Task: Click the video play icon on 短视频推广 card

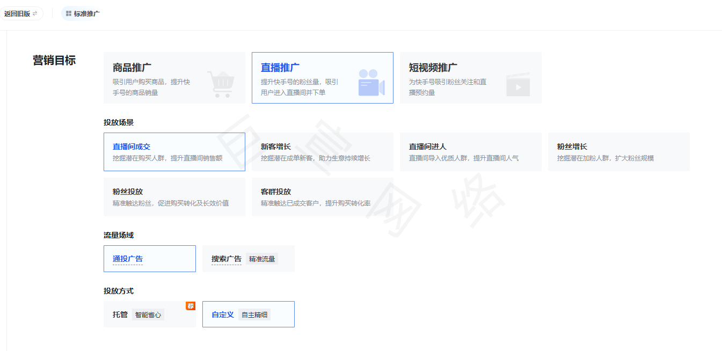Action: tap(518, 84)
